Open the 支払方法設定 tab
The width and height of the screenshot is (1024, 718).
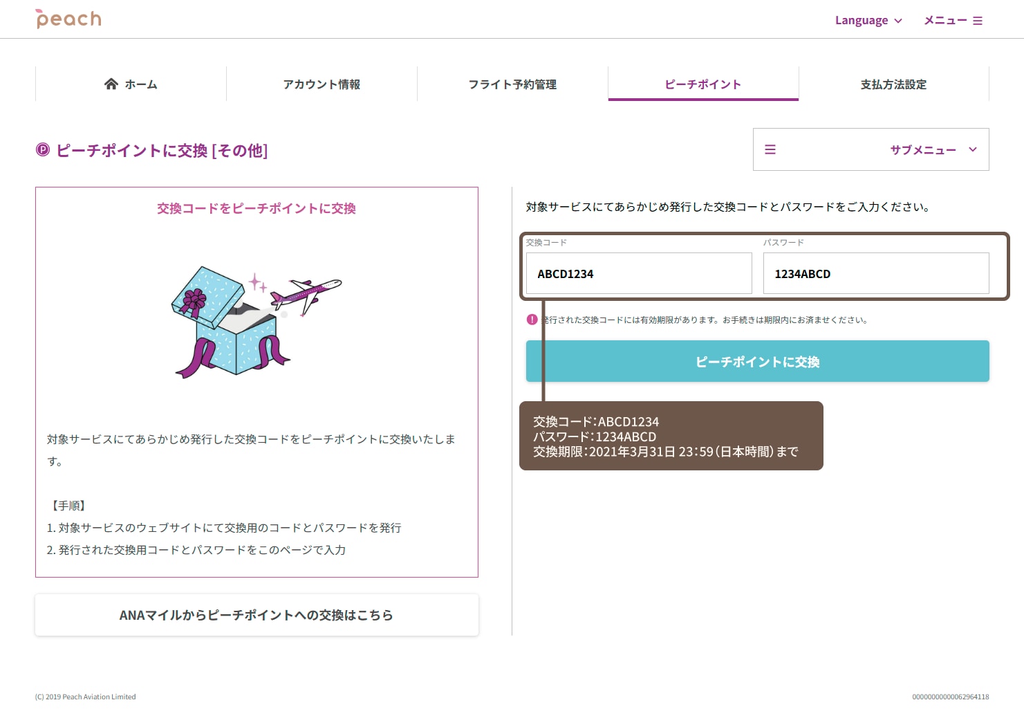[894, 84]
